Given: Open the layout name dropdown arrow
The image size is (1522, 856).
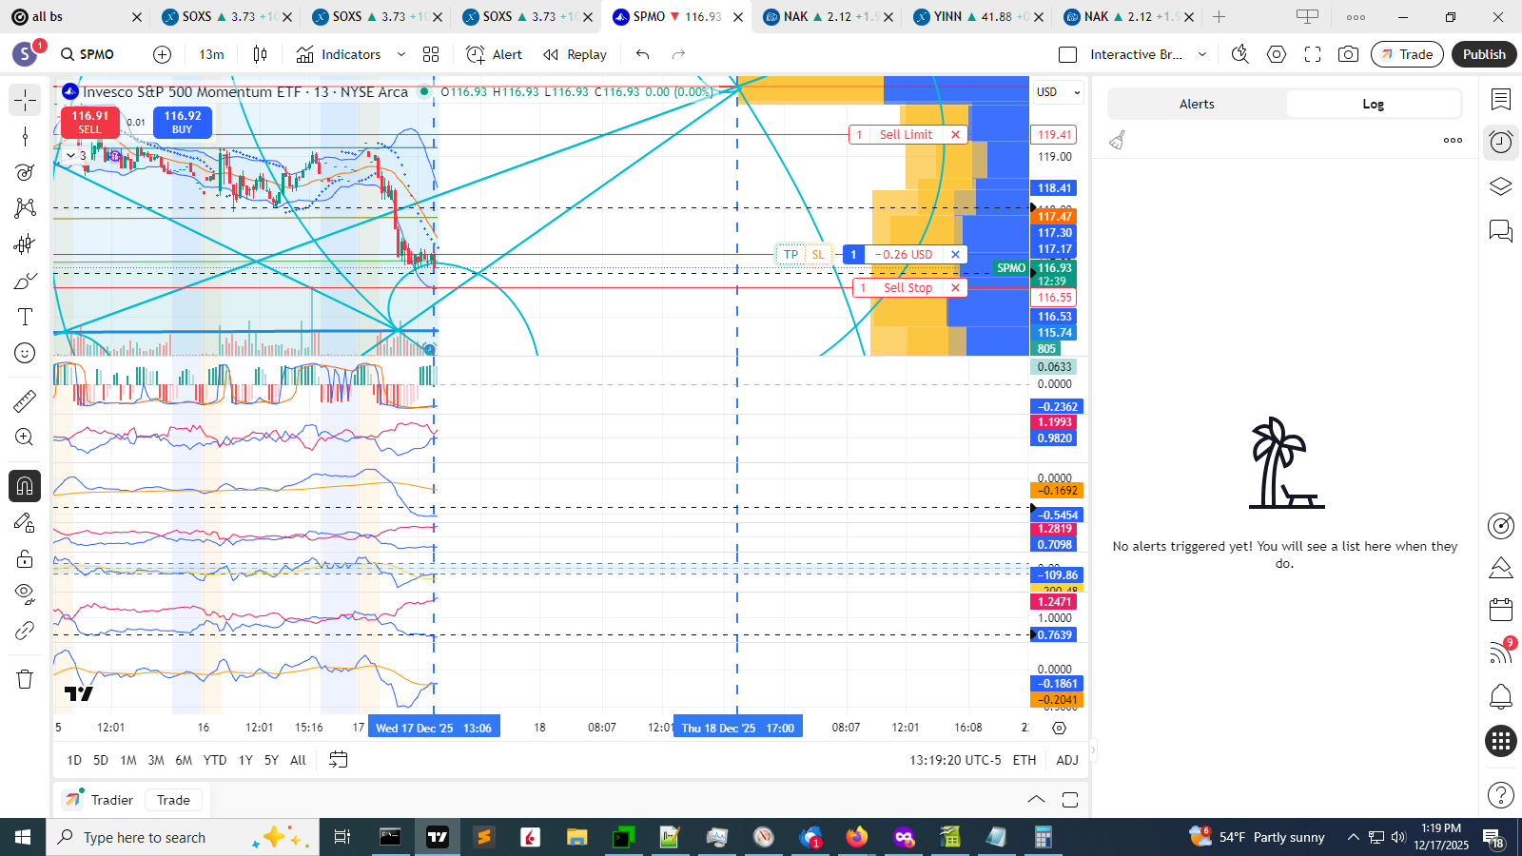Looking at the screenshot, I should 1202,54.
